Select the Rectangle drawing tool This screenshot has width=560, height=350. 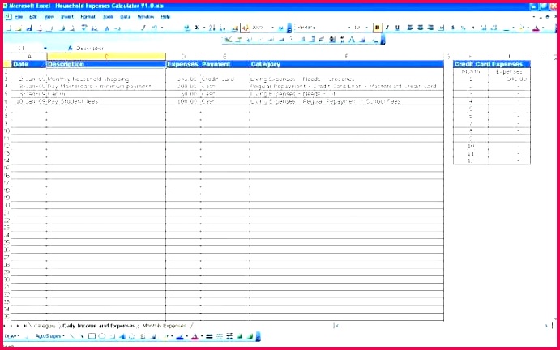92,336
